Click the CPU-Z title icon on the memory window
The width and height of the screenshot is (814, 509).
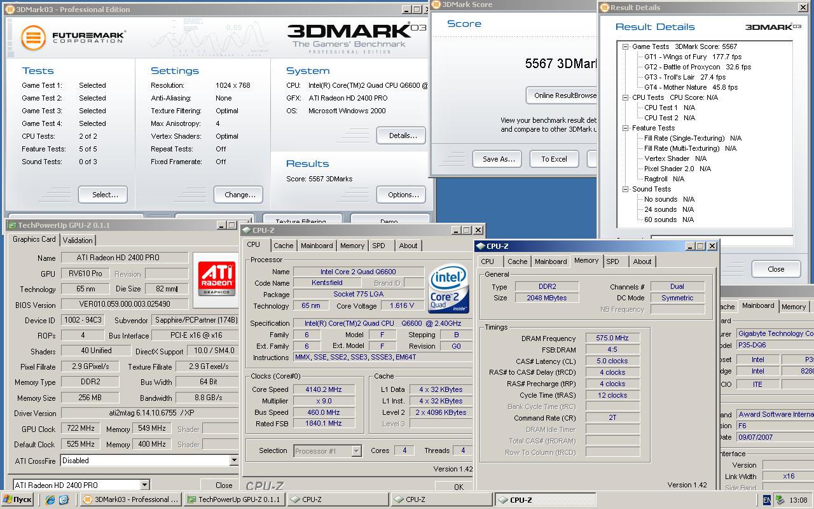click(481, 246)
